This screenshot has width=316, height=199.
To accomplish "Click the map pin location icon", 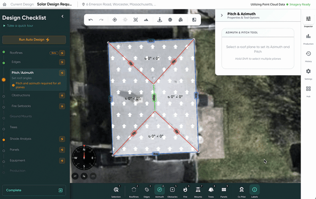I will point(181,20).
